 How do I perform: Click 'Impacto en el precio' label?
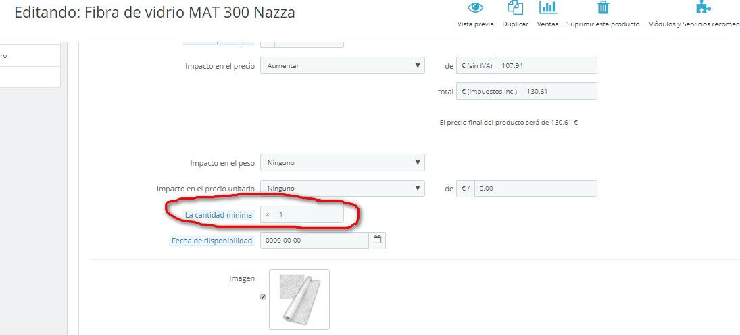(x=220, y=66)
